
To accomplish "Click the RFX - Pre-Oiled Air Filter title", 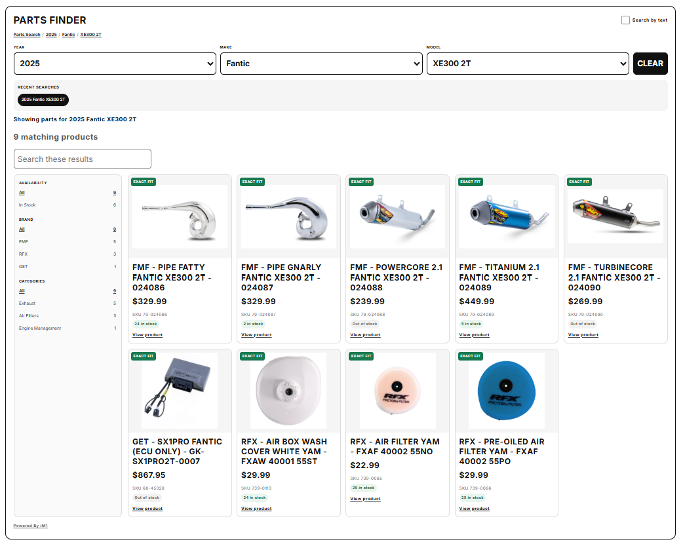I will [x=502, y=451].
